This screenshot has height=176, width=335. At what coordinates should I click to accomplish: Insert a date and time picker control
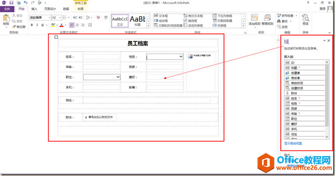tap(168, 26)
